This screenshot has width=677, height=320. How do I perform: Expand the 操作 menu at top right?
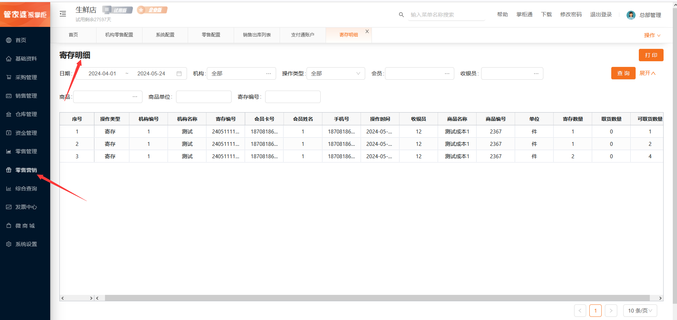pyautogui.click(x=652, y=35)
